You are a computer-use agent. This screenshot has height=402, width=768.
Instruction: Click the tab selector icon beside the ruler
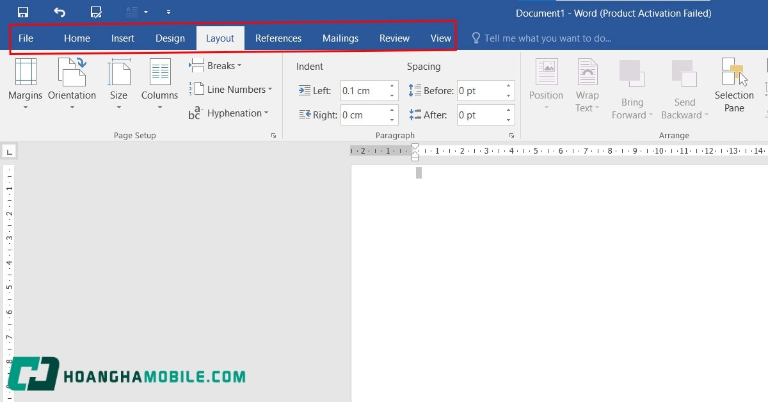pos(10,152)
